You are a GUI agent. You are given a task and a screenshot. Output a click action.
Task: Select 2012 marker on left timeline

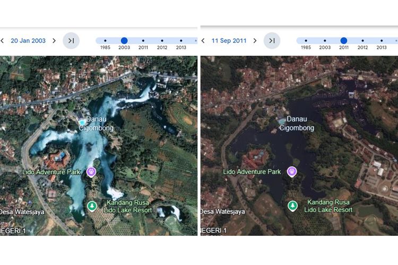click(162, 41)
